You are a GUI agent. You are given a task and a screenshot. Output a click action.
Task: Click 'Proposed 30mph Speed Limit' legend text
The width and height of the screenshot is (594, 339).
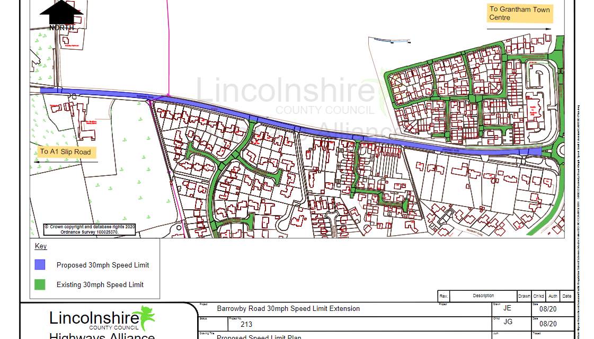point(103,265)
